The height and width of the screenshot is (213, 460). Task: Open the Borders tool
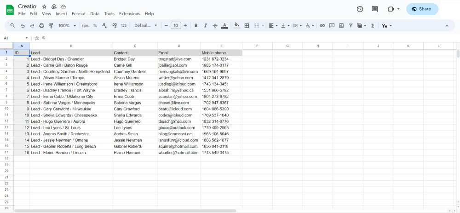247,26
